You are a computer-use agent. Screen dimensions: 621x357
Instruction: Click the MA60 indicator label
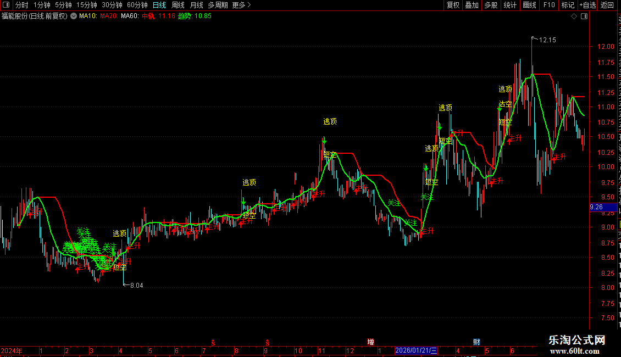(x=130, y=16)
